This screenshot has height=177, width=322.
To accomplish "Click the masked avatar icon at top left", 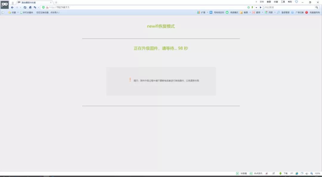I will tap(4, 4).
